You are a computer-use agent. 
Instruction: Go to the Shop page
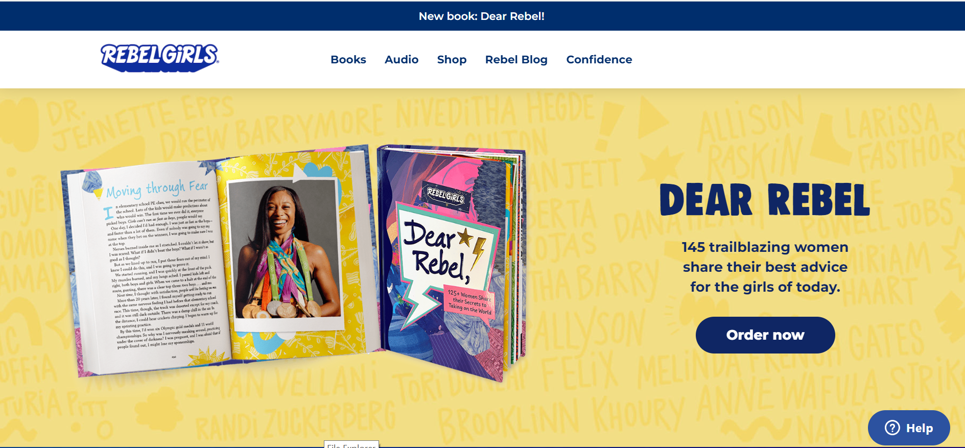click(452, 60)
